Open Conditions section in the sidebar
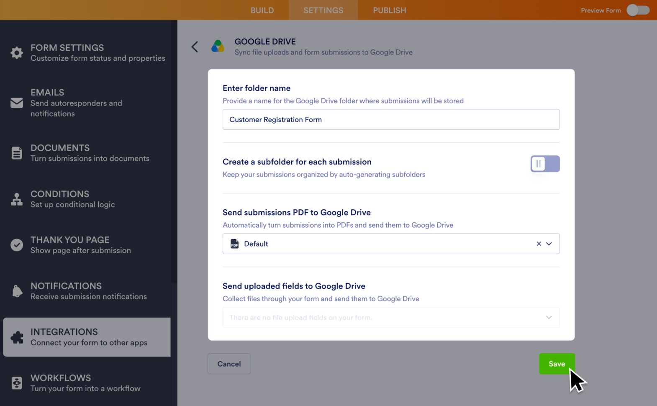This screenshot has width=657, height=406. point(87,199)
